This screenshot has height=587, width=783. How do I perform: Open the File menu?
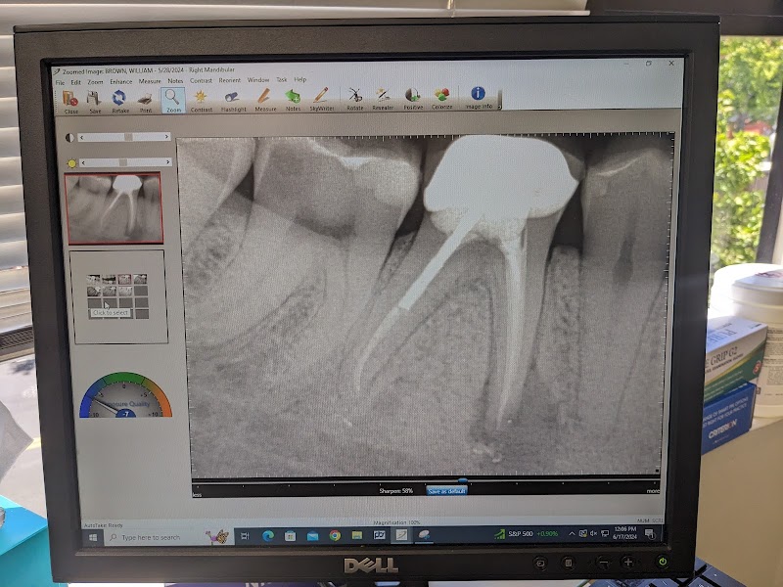60,82
